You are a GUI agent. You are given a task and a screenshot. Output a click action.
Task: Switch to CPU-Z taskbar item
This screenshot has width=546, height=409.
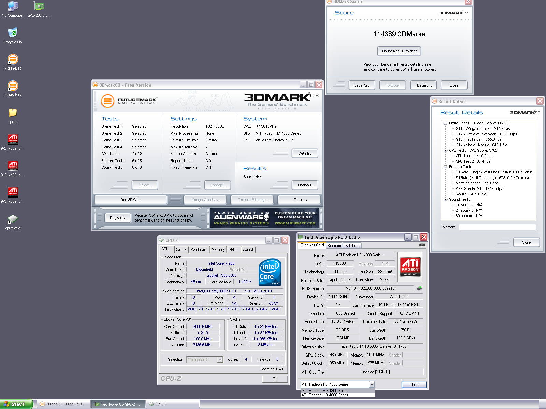[173, 404]
